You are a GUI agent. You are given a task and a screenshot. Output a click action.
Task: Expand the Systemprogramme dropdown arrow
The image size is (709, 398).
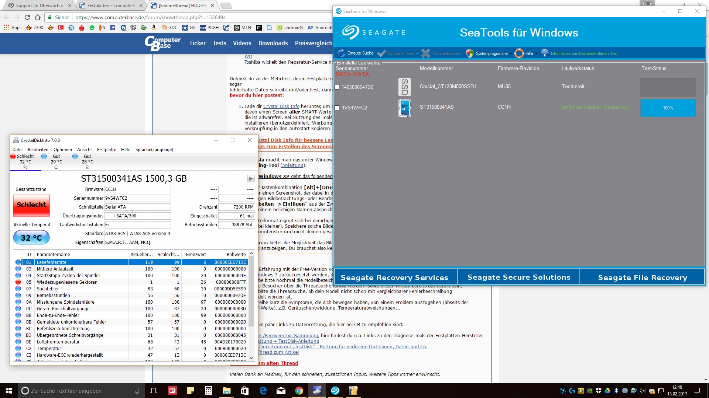pyautogui.click(x=511, y=53)
